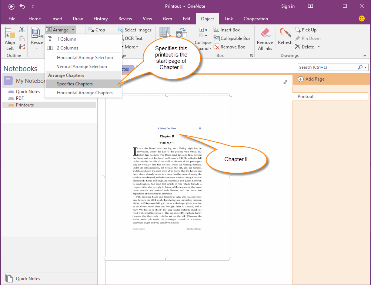Switch to the History tab
371x285 pixels.
coord(101,19)
